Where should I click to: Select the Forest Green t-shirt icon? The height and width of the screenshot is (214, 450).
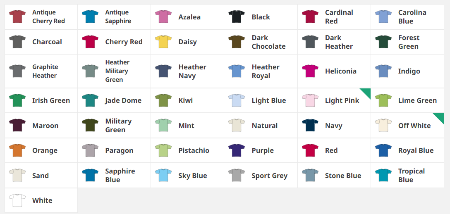click(383, 42)
